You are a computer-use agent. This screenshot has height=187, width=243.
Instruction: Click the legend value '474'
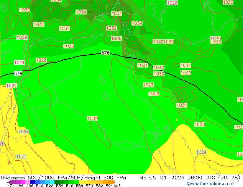(11, 185)
